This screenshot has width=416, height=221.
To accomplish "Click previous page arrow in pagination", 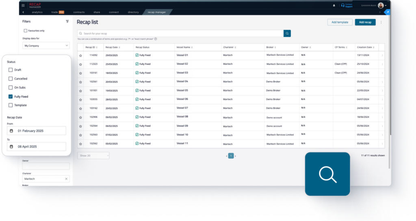I will click(226, 156).
